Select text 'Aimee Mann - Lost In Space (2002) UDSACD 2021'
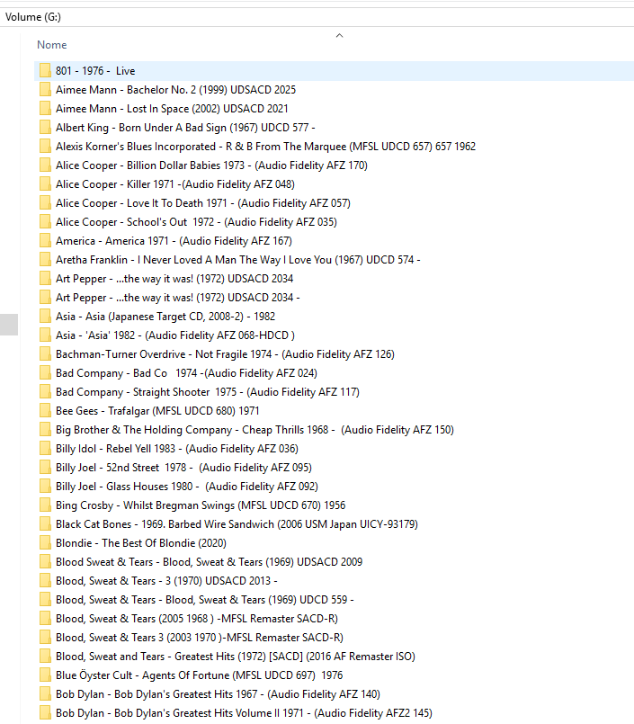The image size is (634, 724). (173, 109)
